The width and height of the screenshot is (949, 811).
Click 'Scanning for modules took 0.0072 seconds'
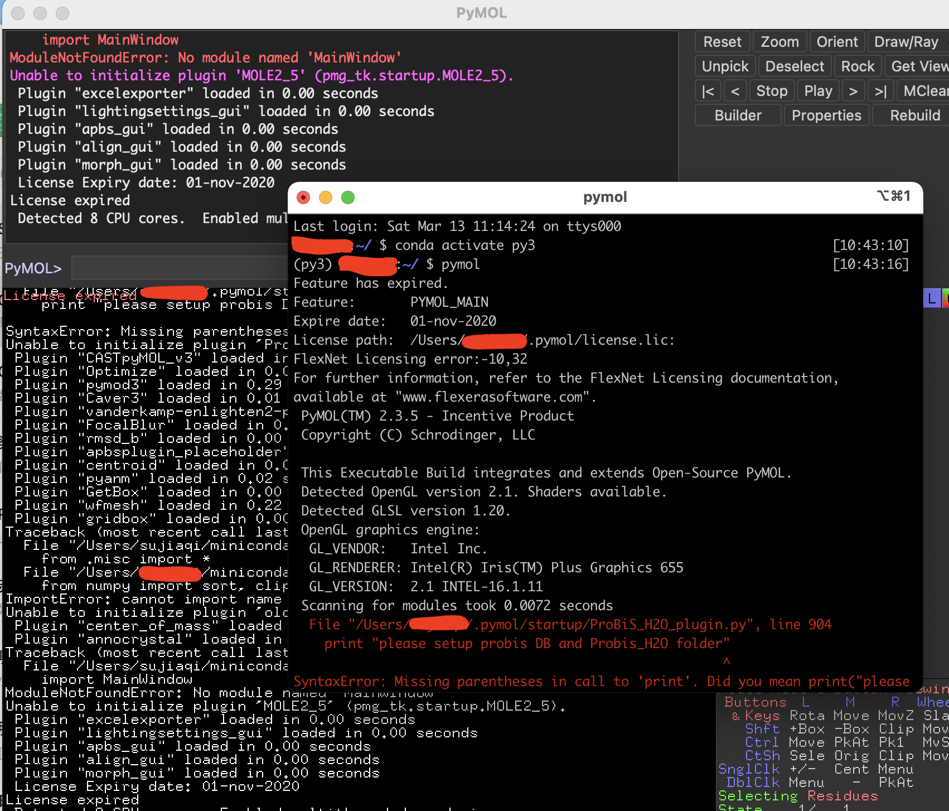(x=457, y=606)
